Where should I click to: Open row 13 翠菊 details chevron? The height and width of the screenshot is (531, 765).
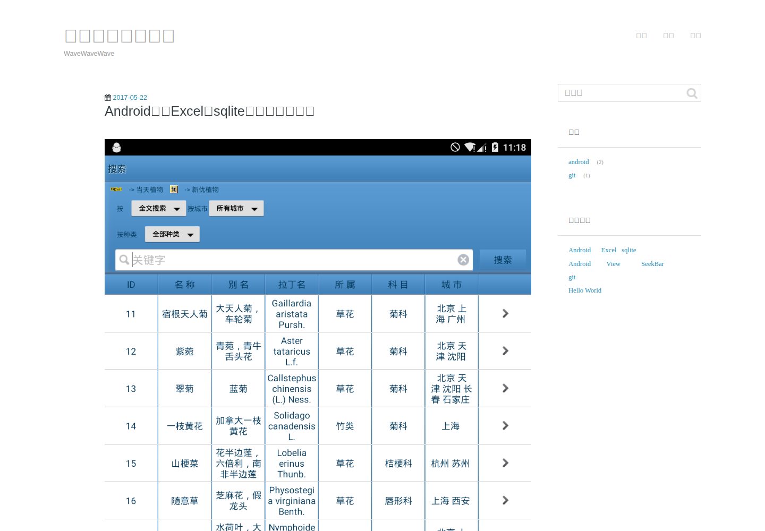pyautogui.click(x=505, y=389)
